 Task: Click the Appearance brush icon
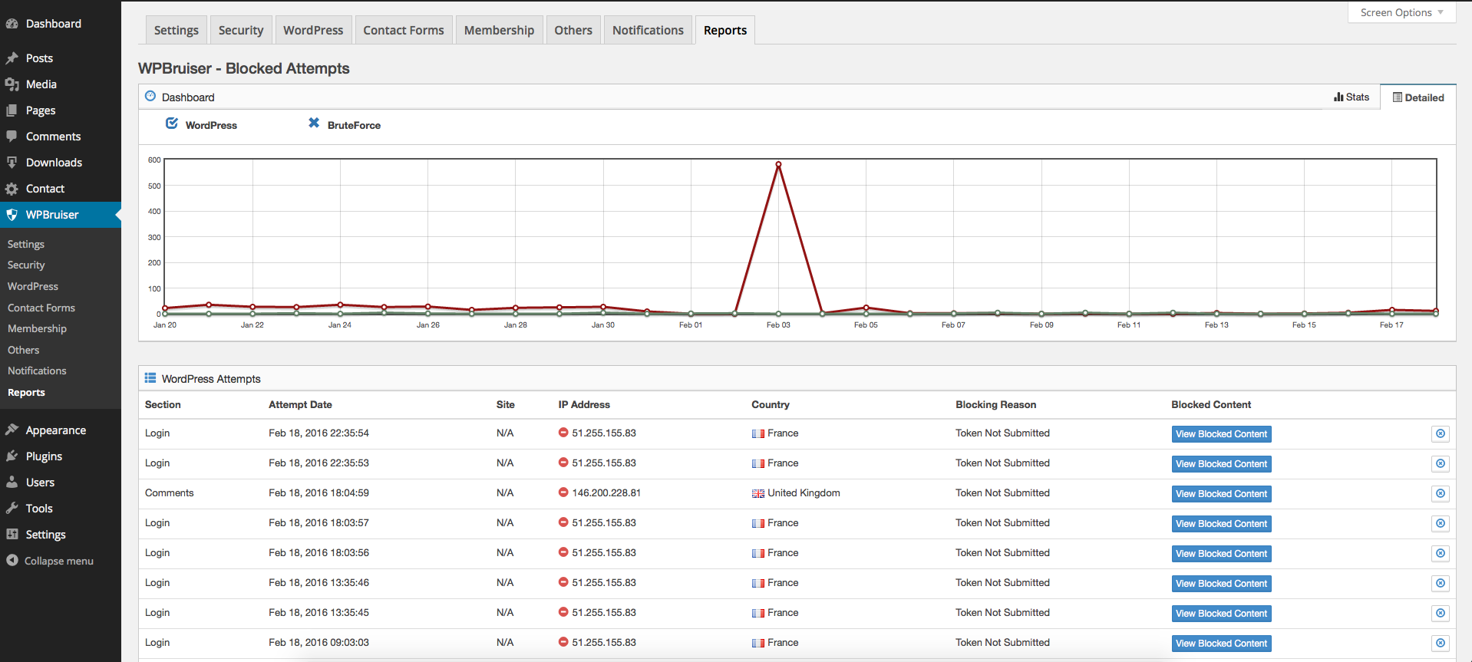pyautogui.click(x=12, y=430)
